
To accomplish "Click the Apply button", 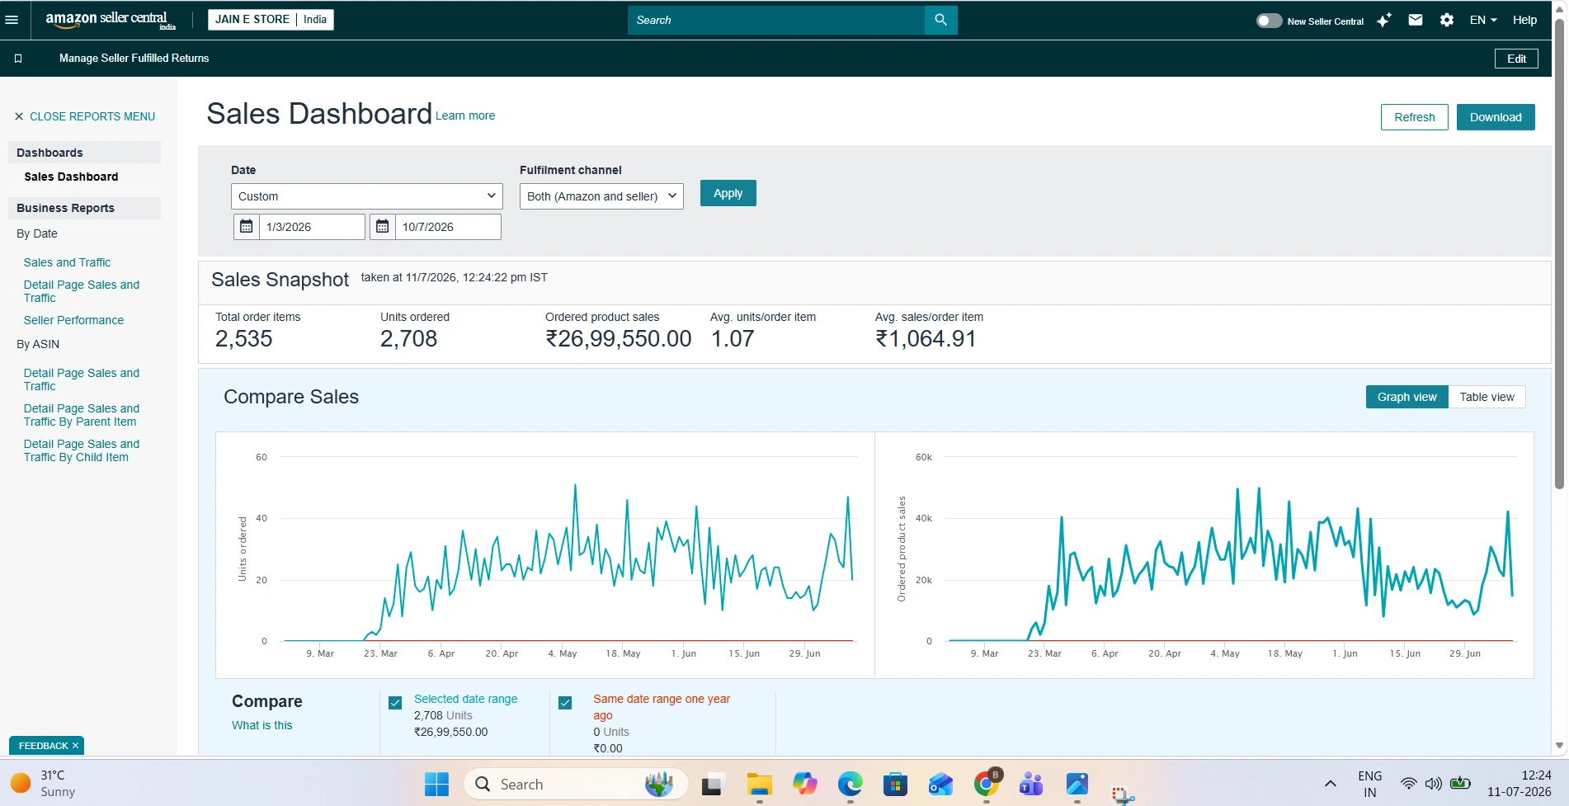I will [728, 193].
